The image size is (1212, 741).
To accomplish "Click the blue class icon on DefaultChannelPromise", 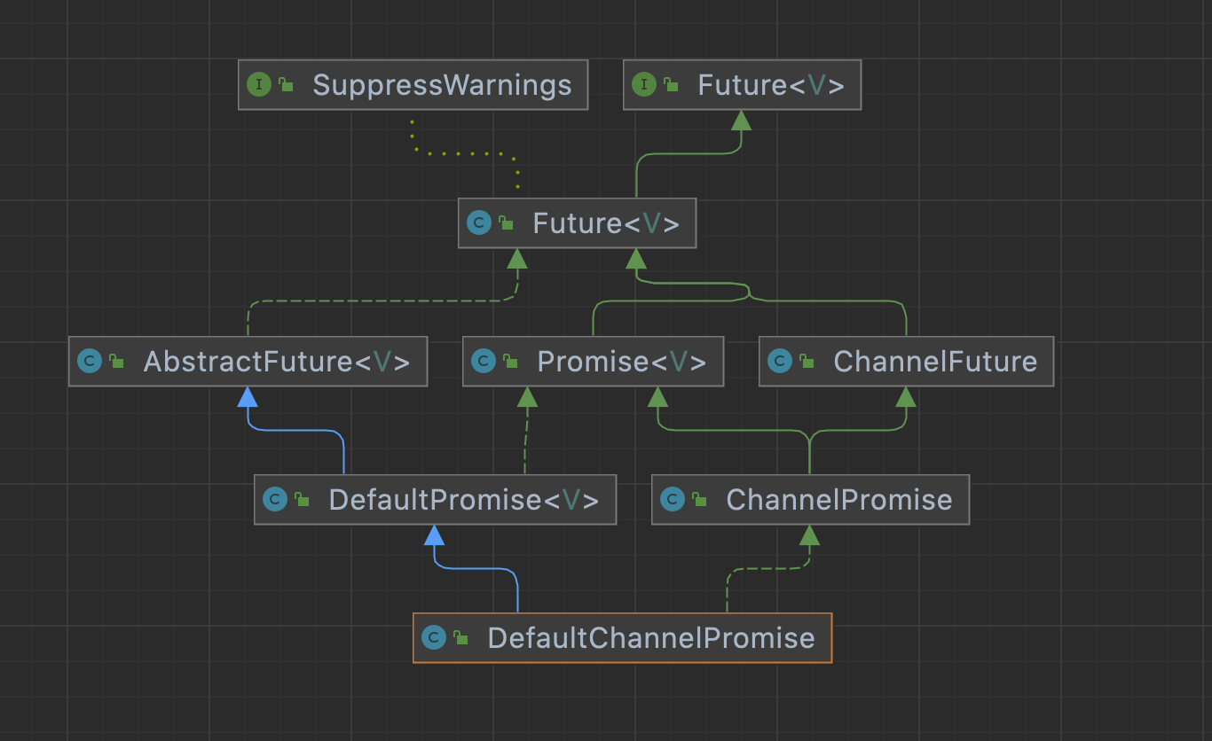I will (434, 638).
